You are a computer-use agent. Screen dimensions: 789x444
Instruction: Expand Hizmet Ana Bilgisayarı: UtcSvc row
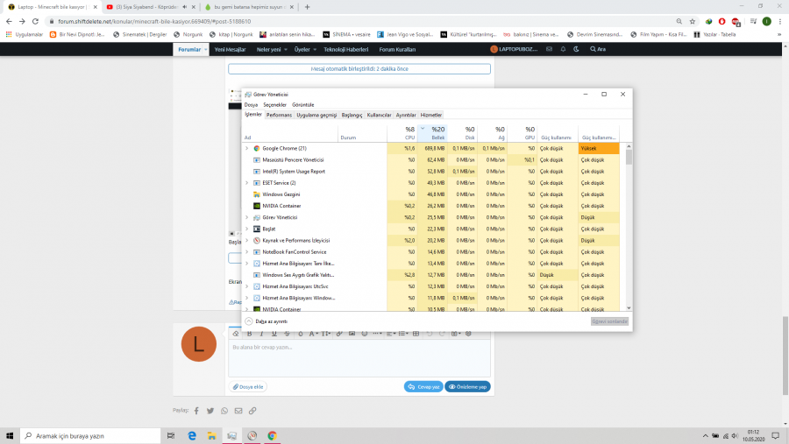[x=247, y=286]
